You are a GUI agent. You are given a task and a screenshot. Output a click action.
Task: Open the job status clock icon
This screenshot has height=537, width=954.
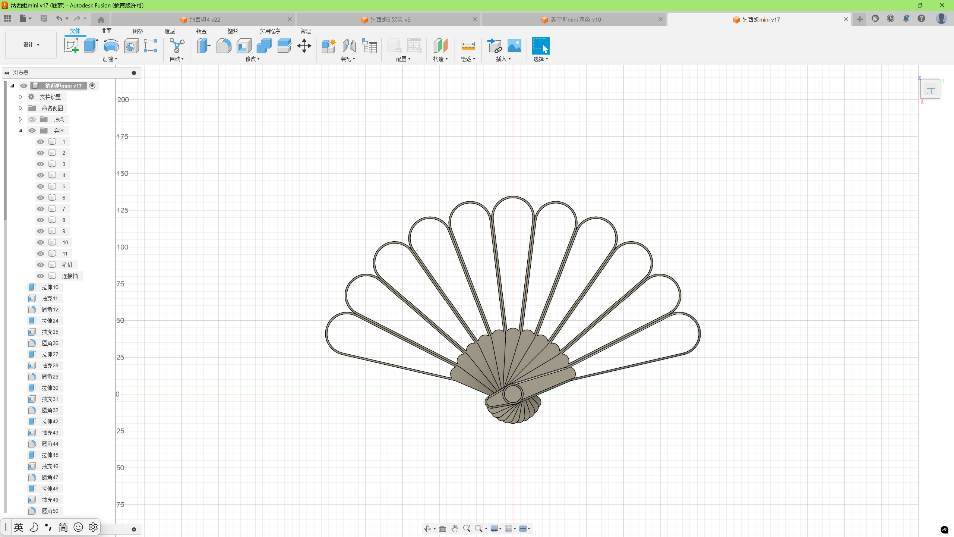click(891, 19)
